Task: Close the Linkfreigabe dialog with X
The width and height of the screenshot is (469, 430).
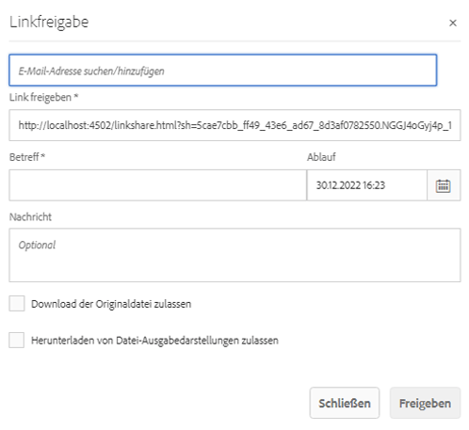Action: [453, 23]
